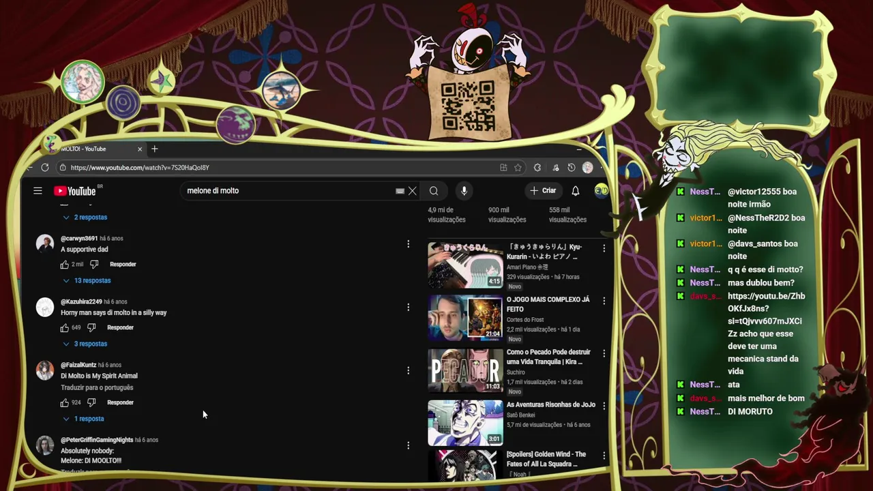Click the Satō Benkei channel name
The height and width of the screenshot is (491, 873).
[521, 415]
